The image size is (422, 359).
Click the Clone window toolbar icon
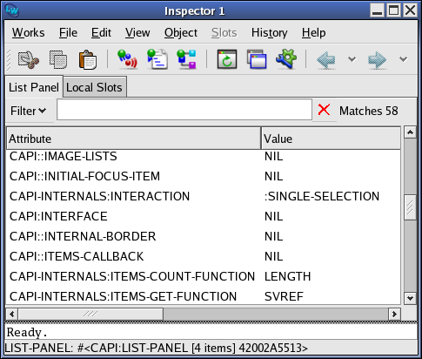coord(257,59)
